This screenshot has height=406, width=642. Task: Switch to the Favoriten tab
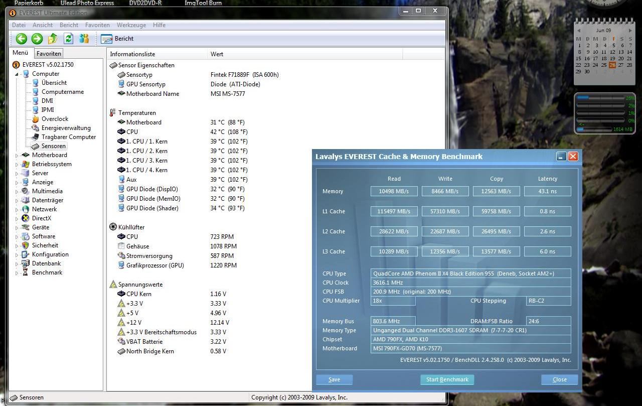[49, 53]
